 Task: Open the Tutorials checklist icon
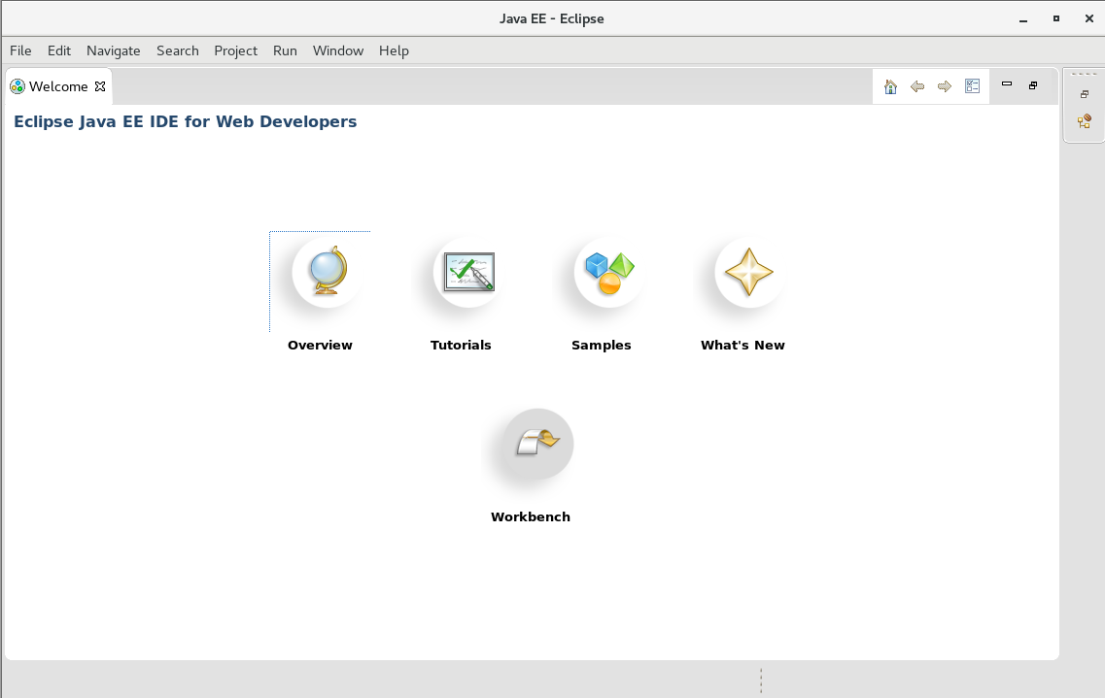[x=468, y=272]
